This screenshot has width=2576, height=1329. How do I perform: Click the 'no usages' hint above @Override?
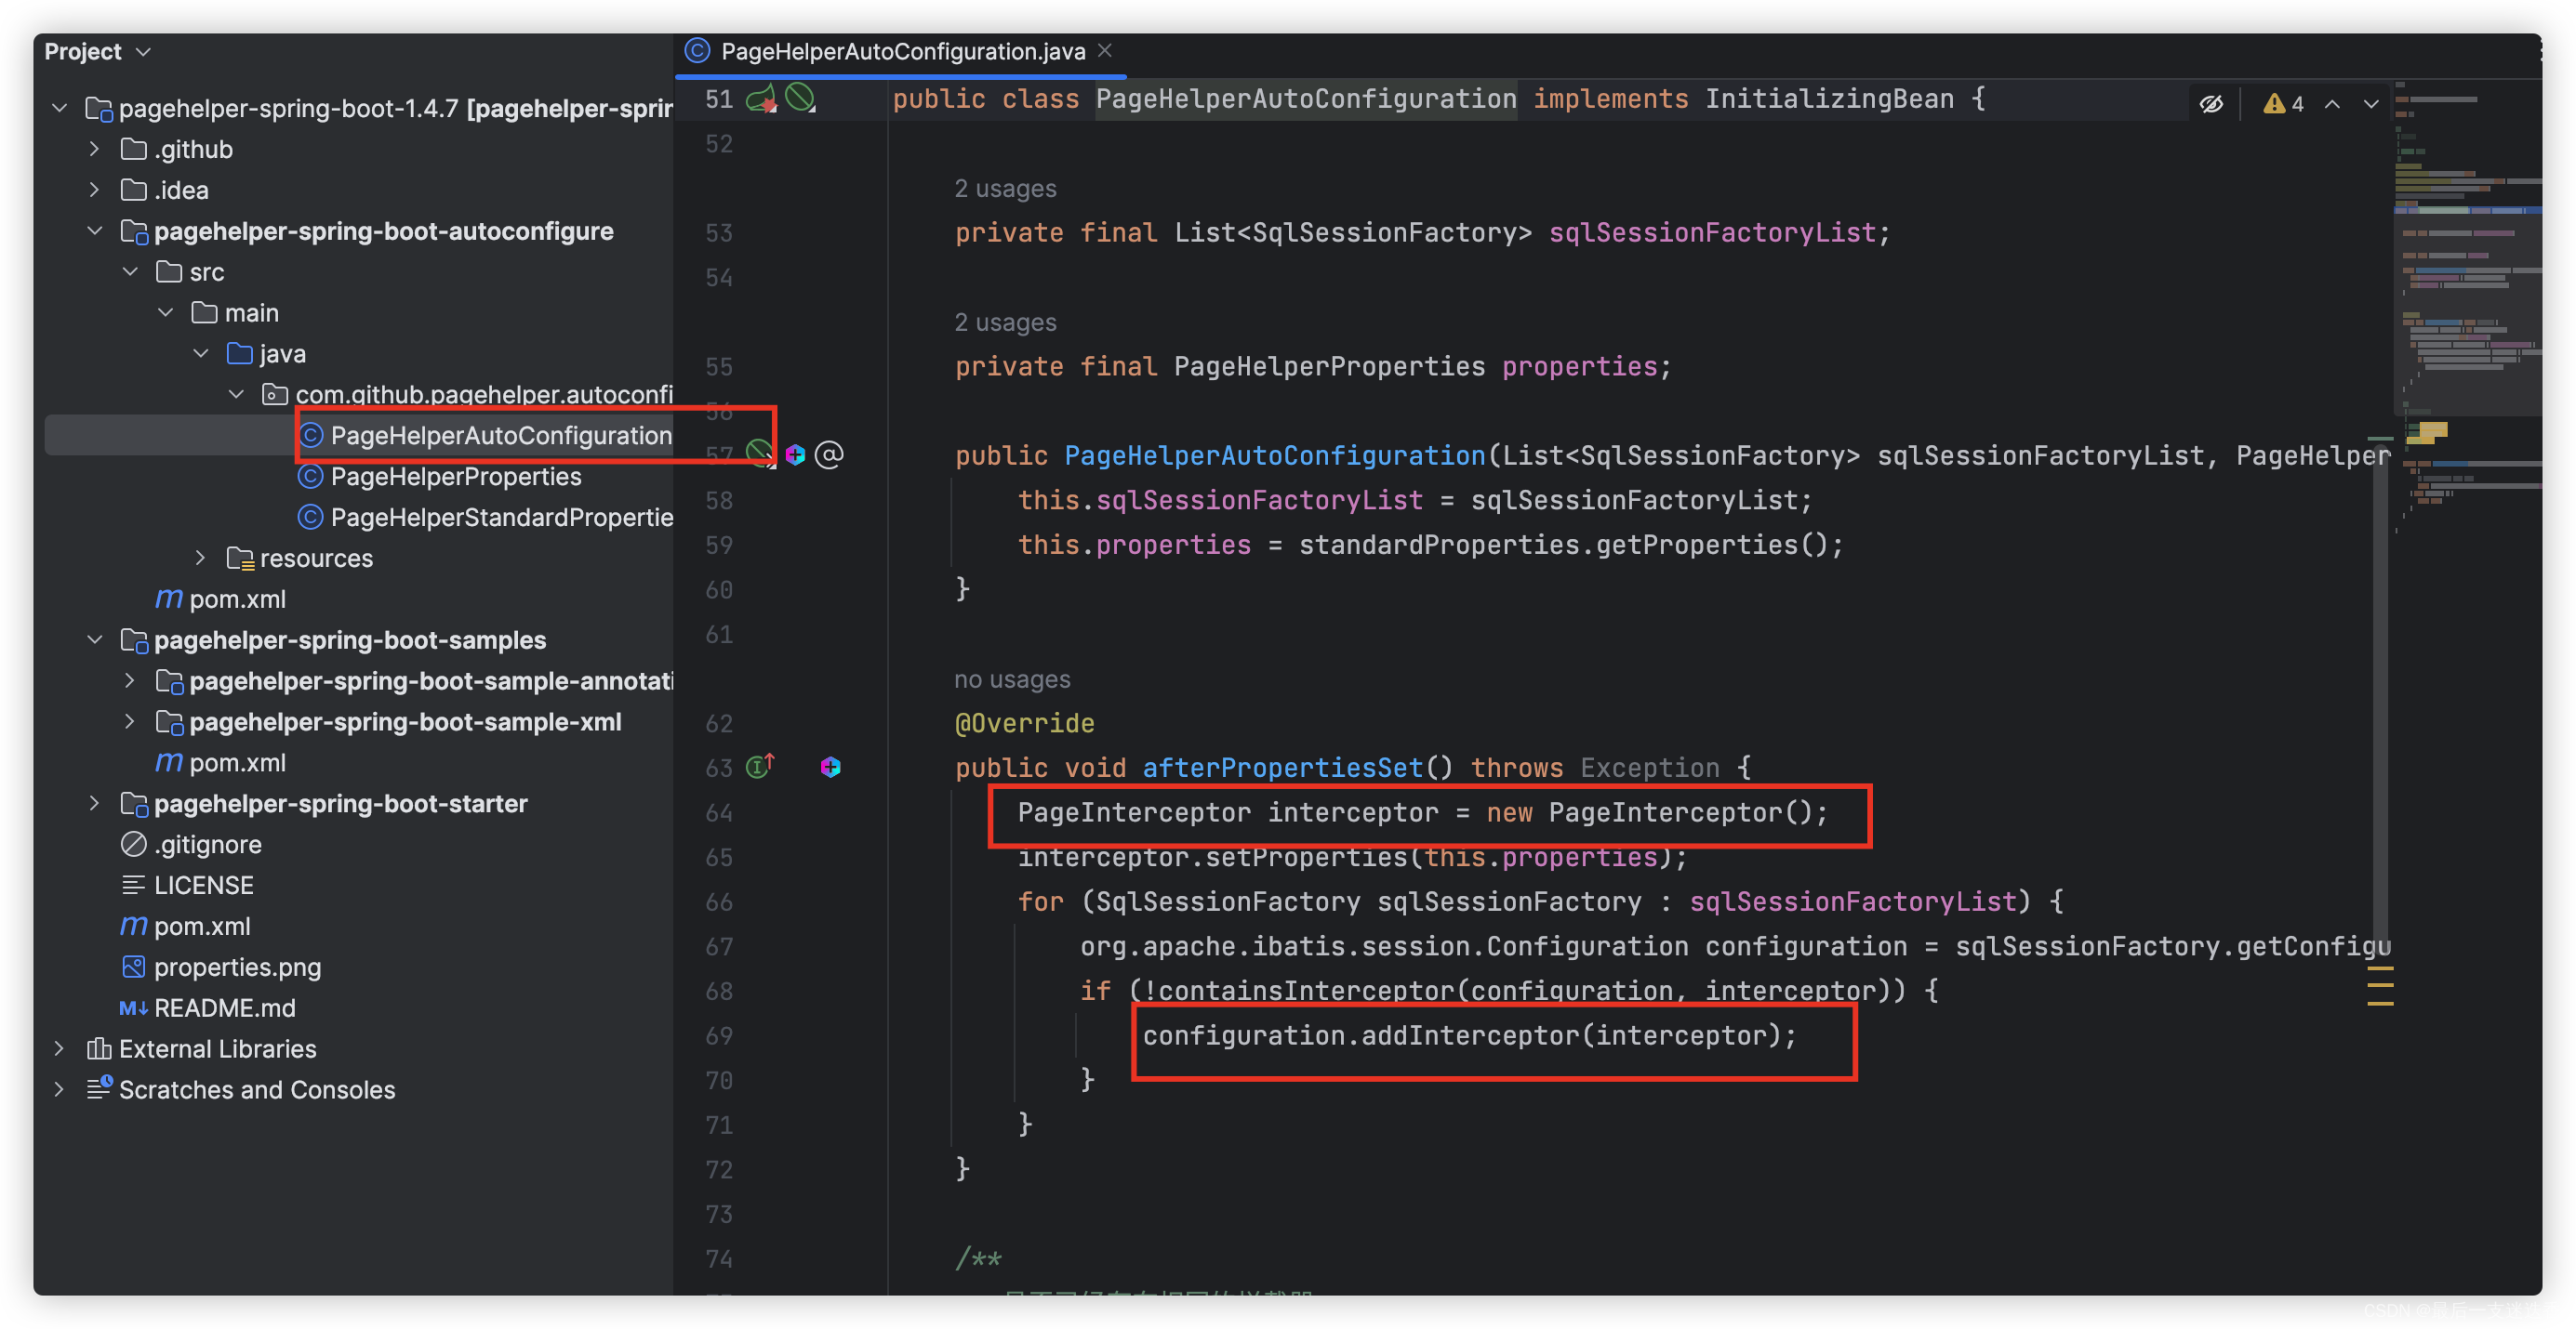pos(1011,679)
